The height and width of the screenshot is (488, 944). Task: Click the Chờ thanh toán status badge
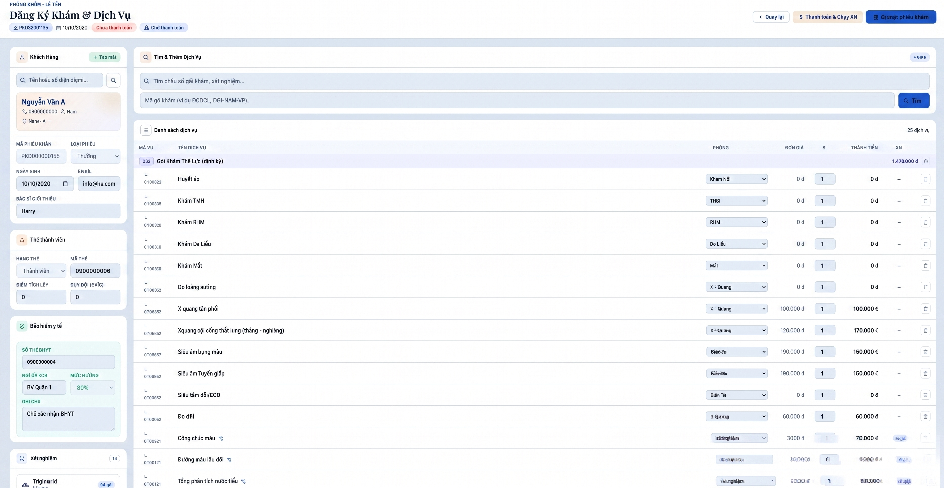(164, 28)
